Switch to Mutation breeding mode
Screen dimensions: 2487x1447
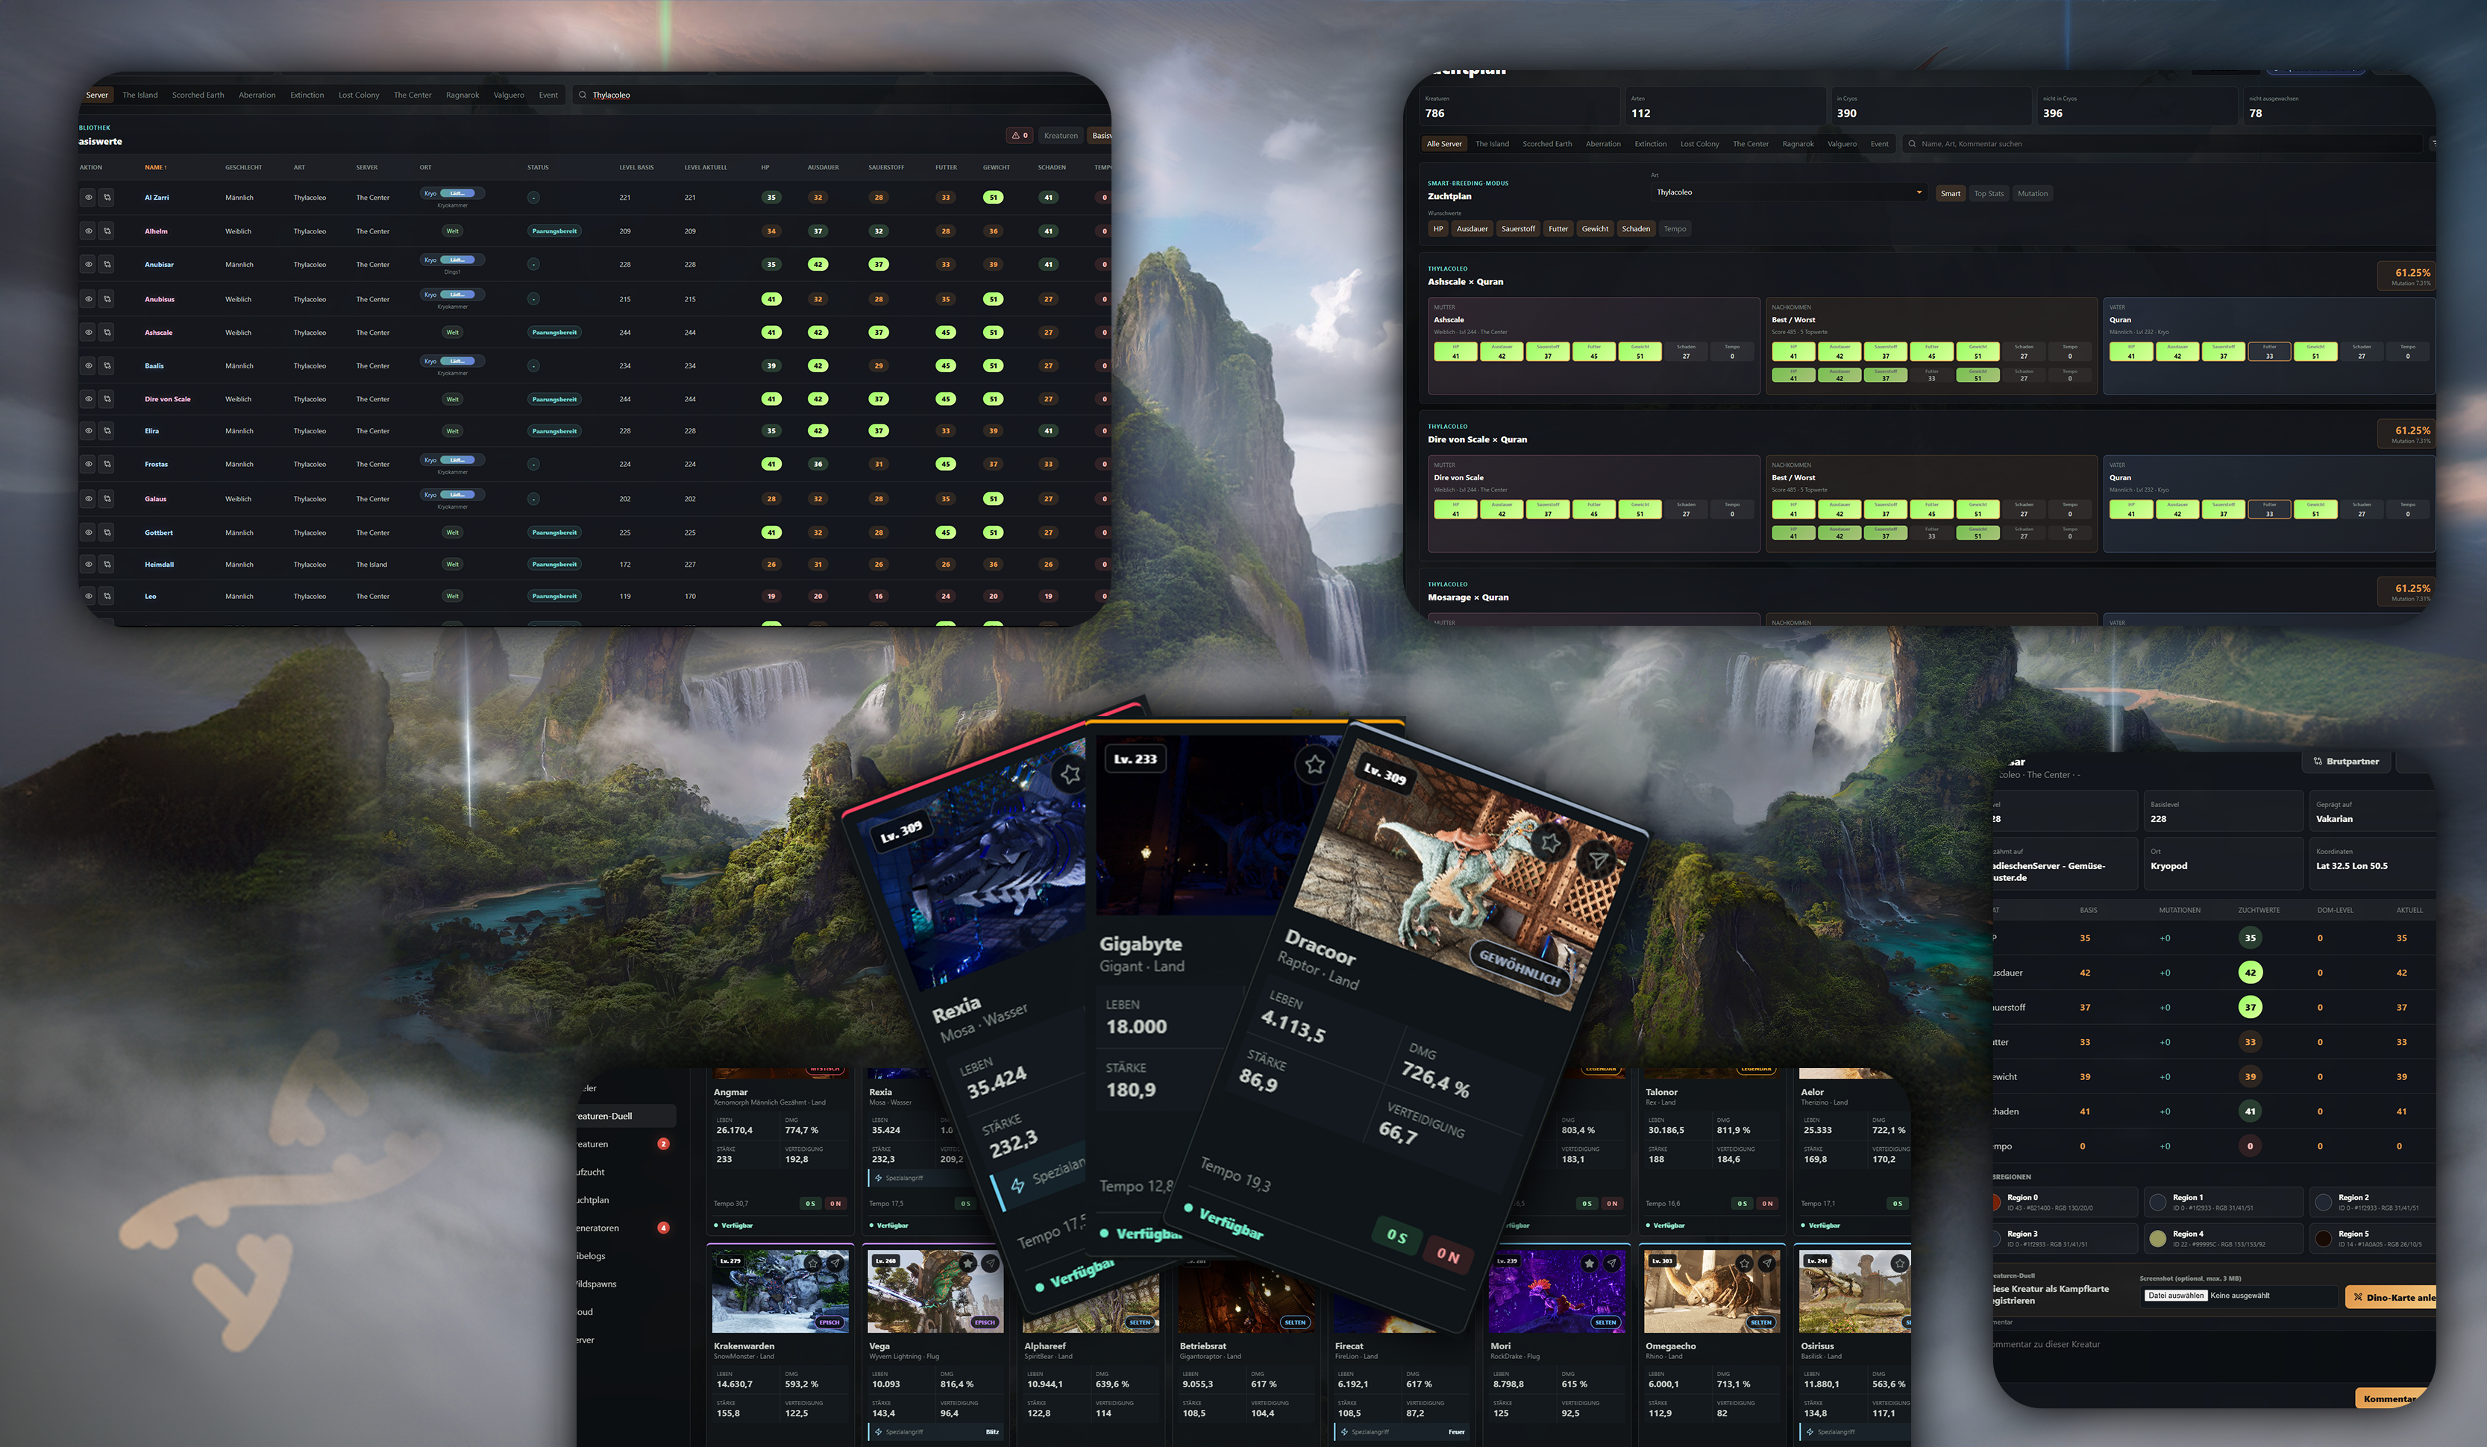(2032, 193)
